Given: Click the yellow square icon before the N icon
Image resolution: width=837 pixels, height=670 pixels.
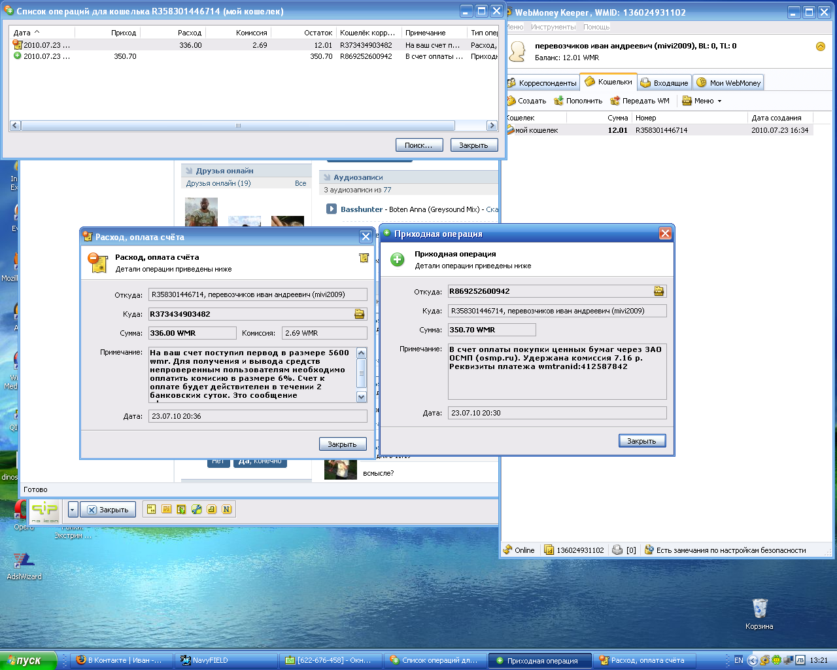Looking at the screenshot, I should (211, 509).
